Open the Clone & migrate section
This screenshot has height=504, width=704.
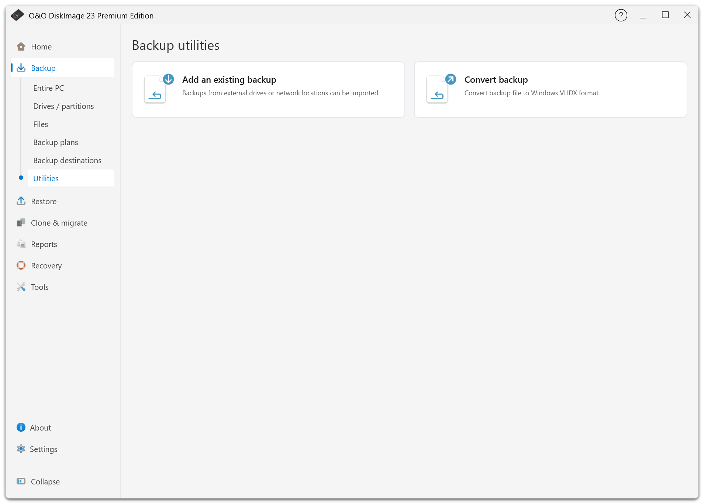tap(63, 223)
